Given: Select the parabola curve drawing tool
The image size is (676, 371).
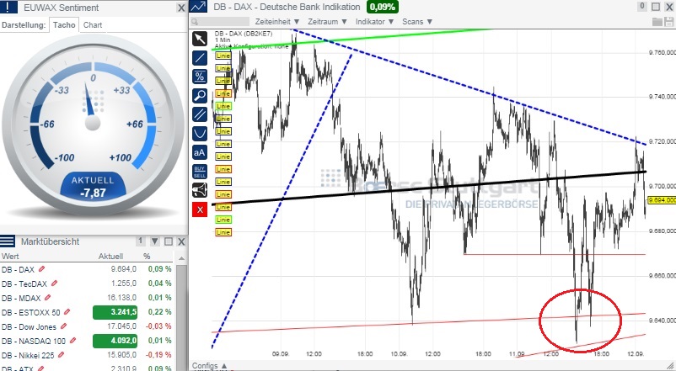Looking at the screenshot, I should pos(200,134).
